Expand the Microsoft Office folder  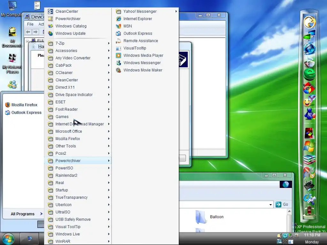point(78,131)
